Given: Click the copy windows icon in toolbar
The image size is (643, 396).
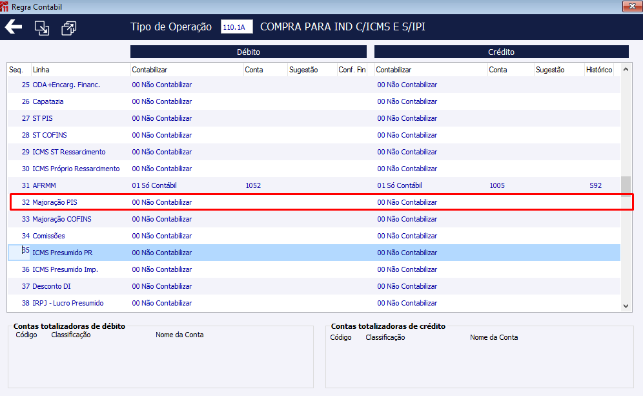Looking at the screenshot, I should 68,28.
